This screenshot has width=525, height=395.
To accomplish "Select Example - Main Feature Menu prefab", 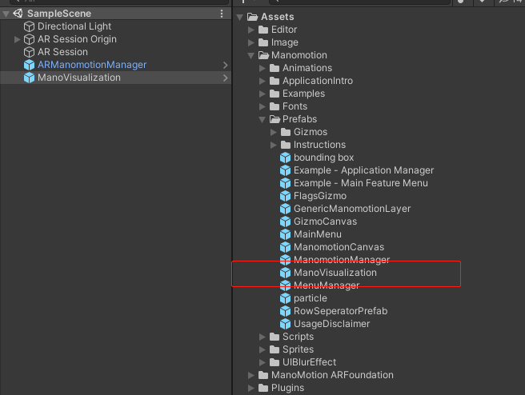I will [361, 183].
